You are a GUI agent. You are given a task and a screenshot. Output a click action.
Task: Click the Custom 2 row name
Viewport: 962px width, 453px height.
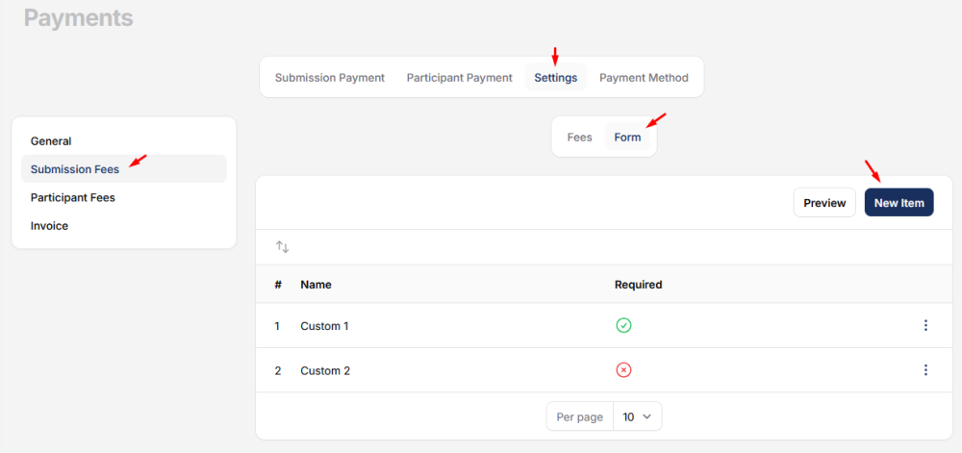(x=324, y=370)
